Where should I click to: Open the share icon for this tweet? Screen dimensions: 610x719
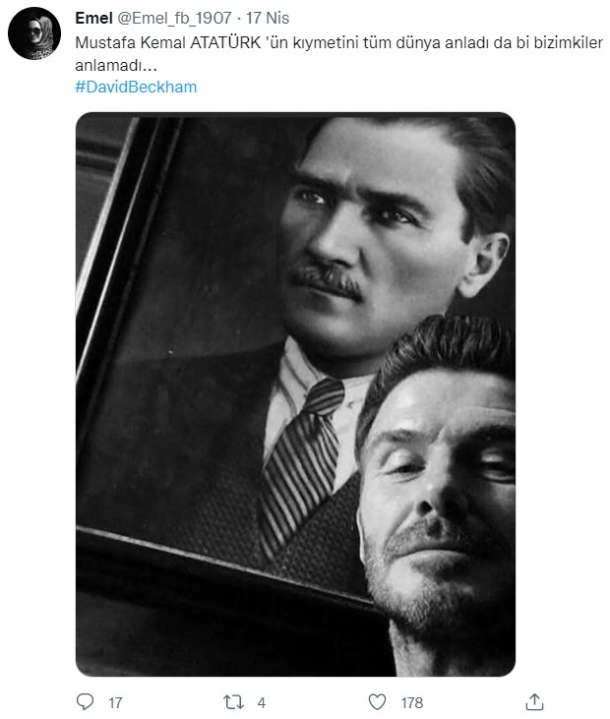[534, 702]
